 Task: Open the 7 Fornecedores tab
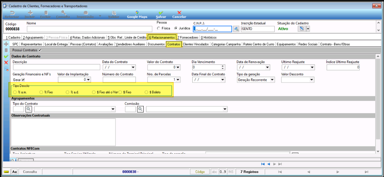pos(188,38)
